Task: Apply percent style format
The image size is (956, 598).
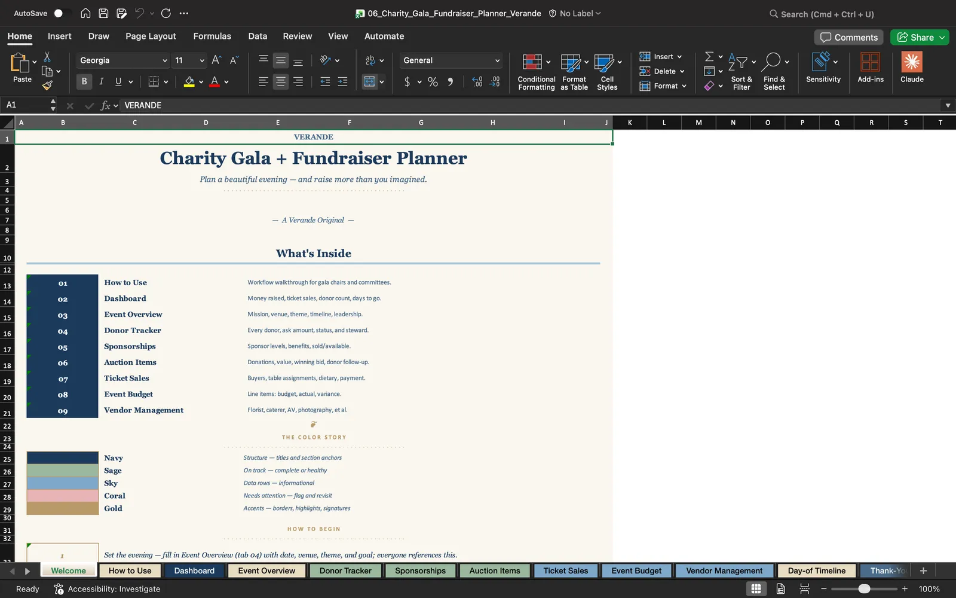Action: click(x=433, y=81)
